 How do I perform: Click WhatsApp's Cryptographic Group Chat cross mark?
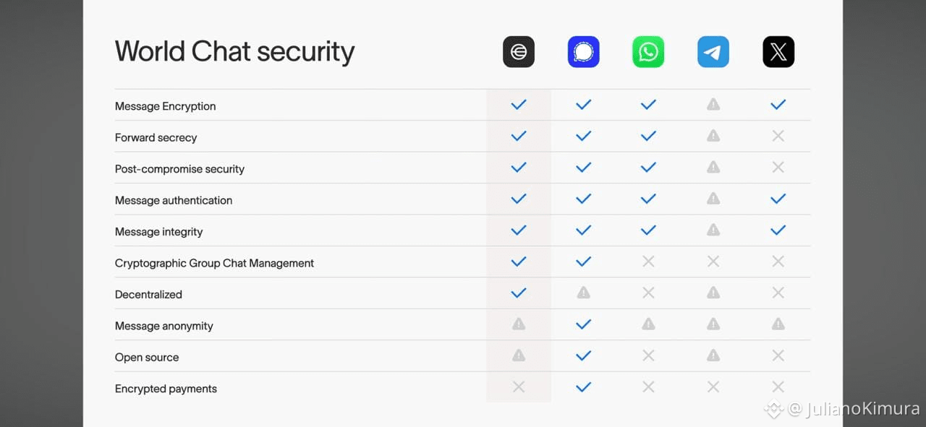[x=648, y=262]
